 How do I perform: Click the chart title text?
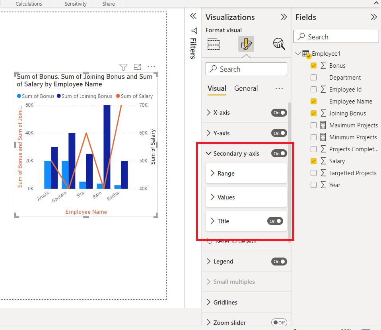pyautogui.click(x=85, y=80)
